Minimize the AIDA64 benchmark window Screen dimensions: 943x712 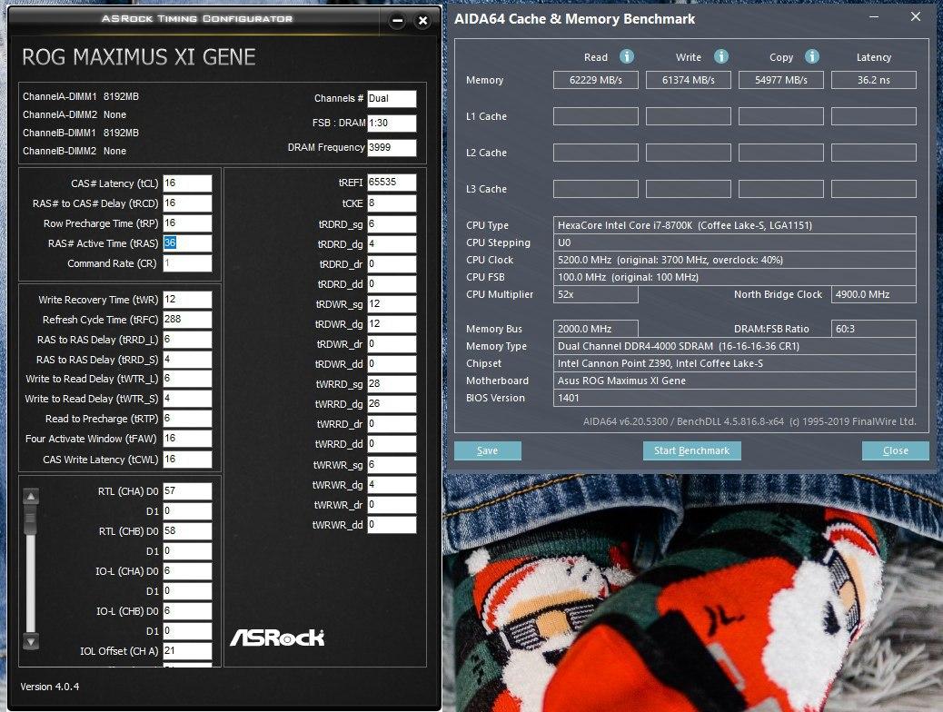pyautogui.click(x=874, y=17)
